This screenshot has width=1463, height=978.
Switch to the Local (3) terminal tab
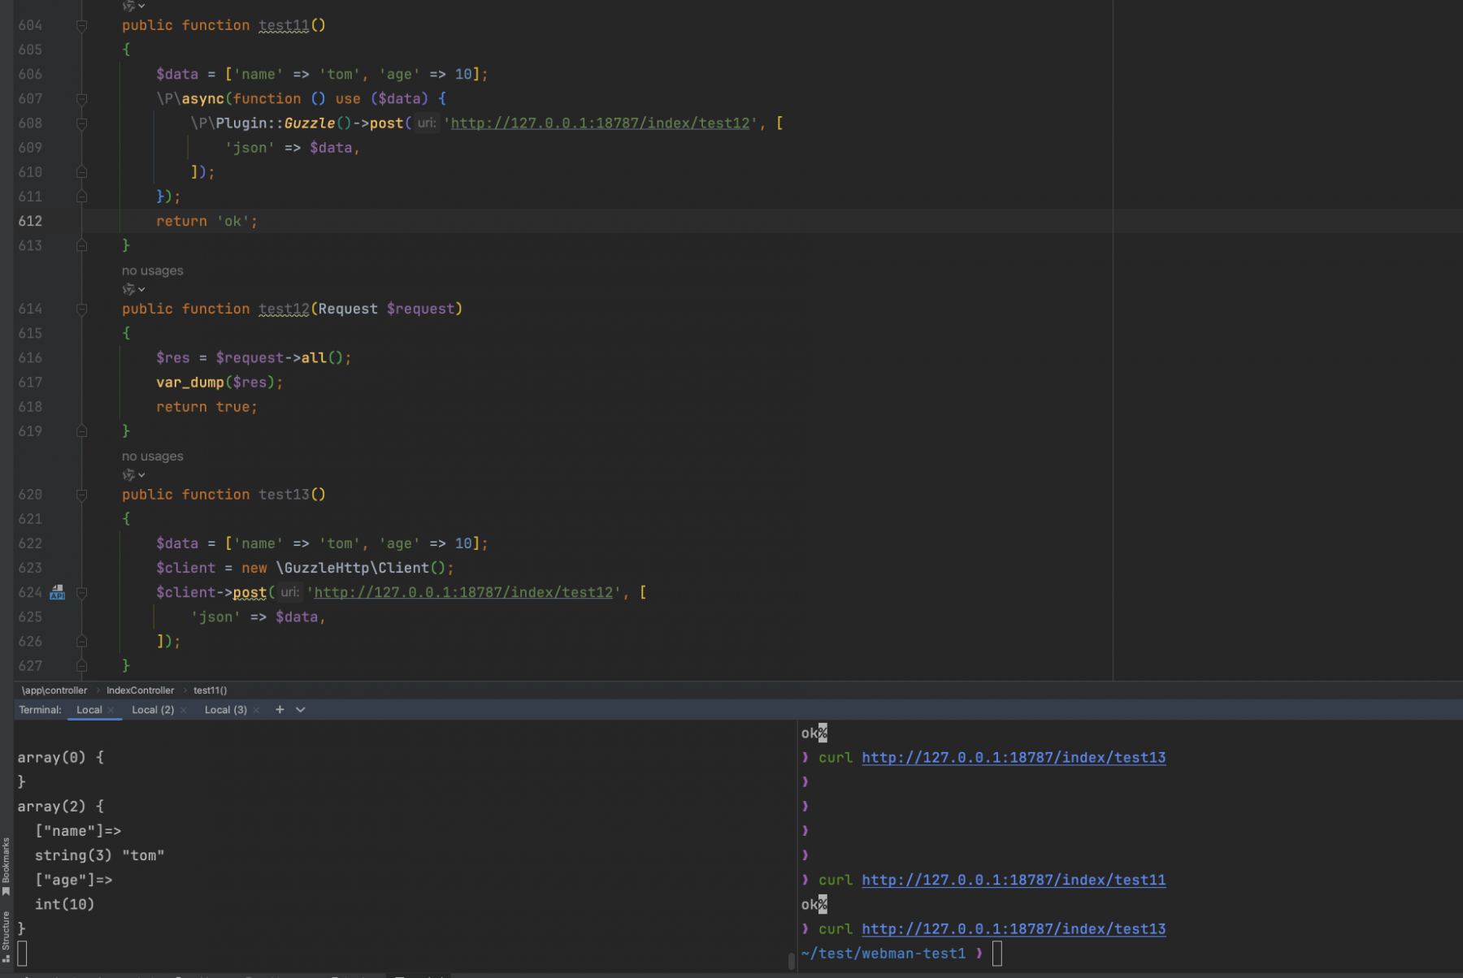[226, 710]
